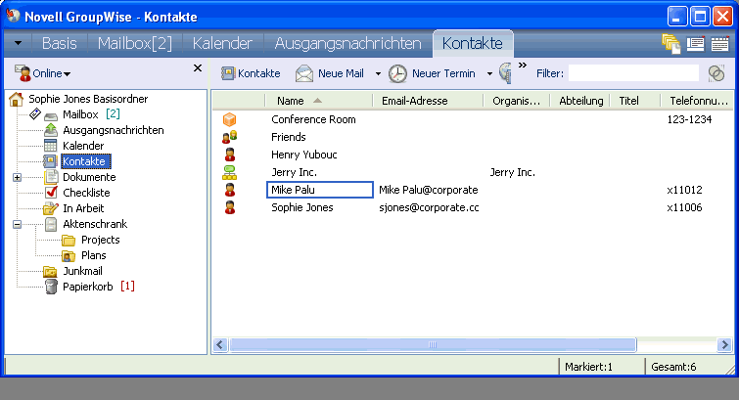Open the Dokumente folder

89,177
